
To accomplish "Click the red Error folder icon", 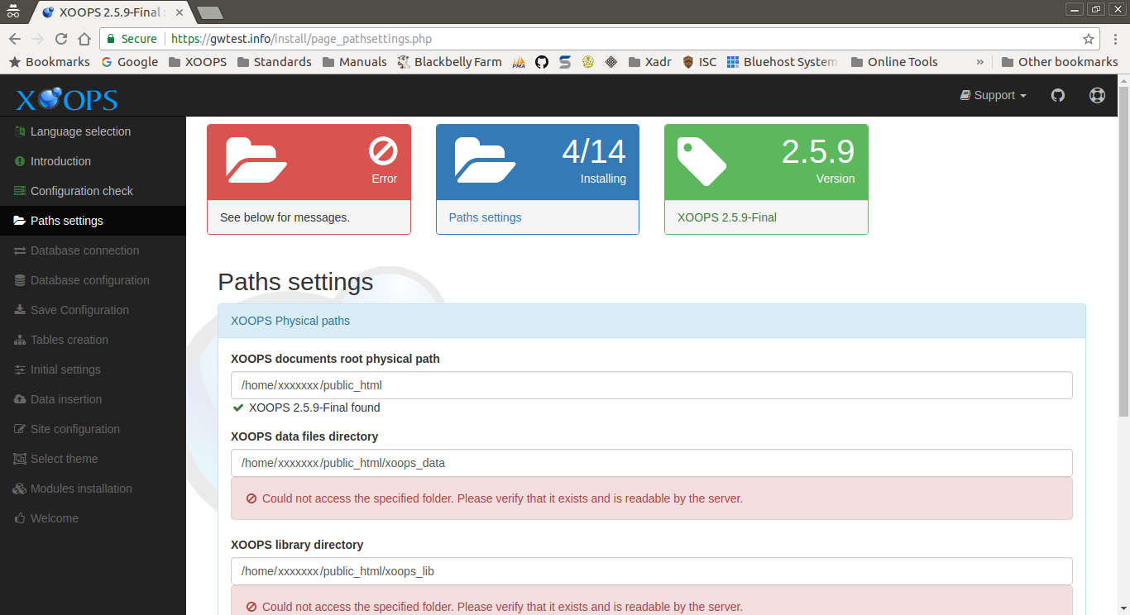I will point(256,159).
